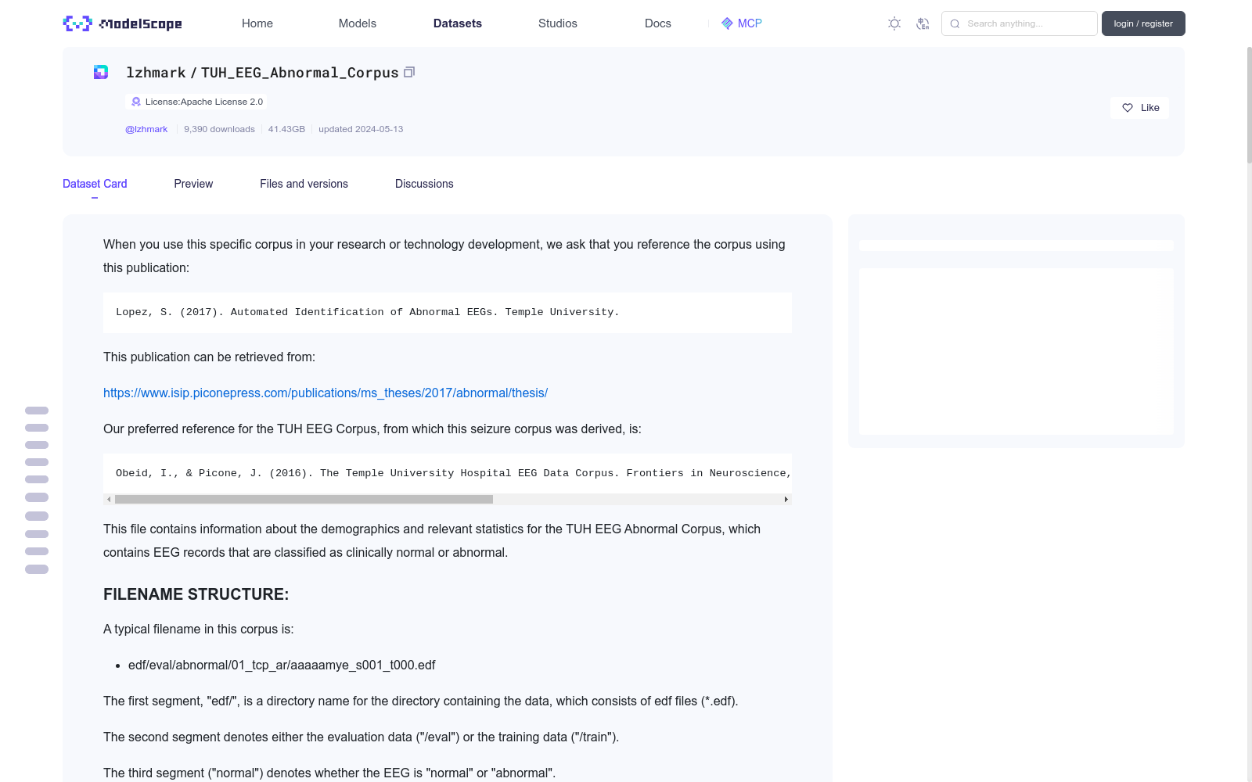The image size is (1252, 782).
Task: Click the lzhmark owner name in title
Action: (156, 73)
